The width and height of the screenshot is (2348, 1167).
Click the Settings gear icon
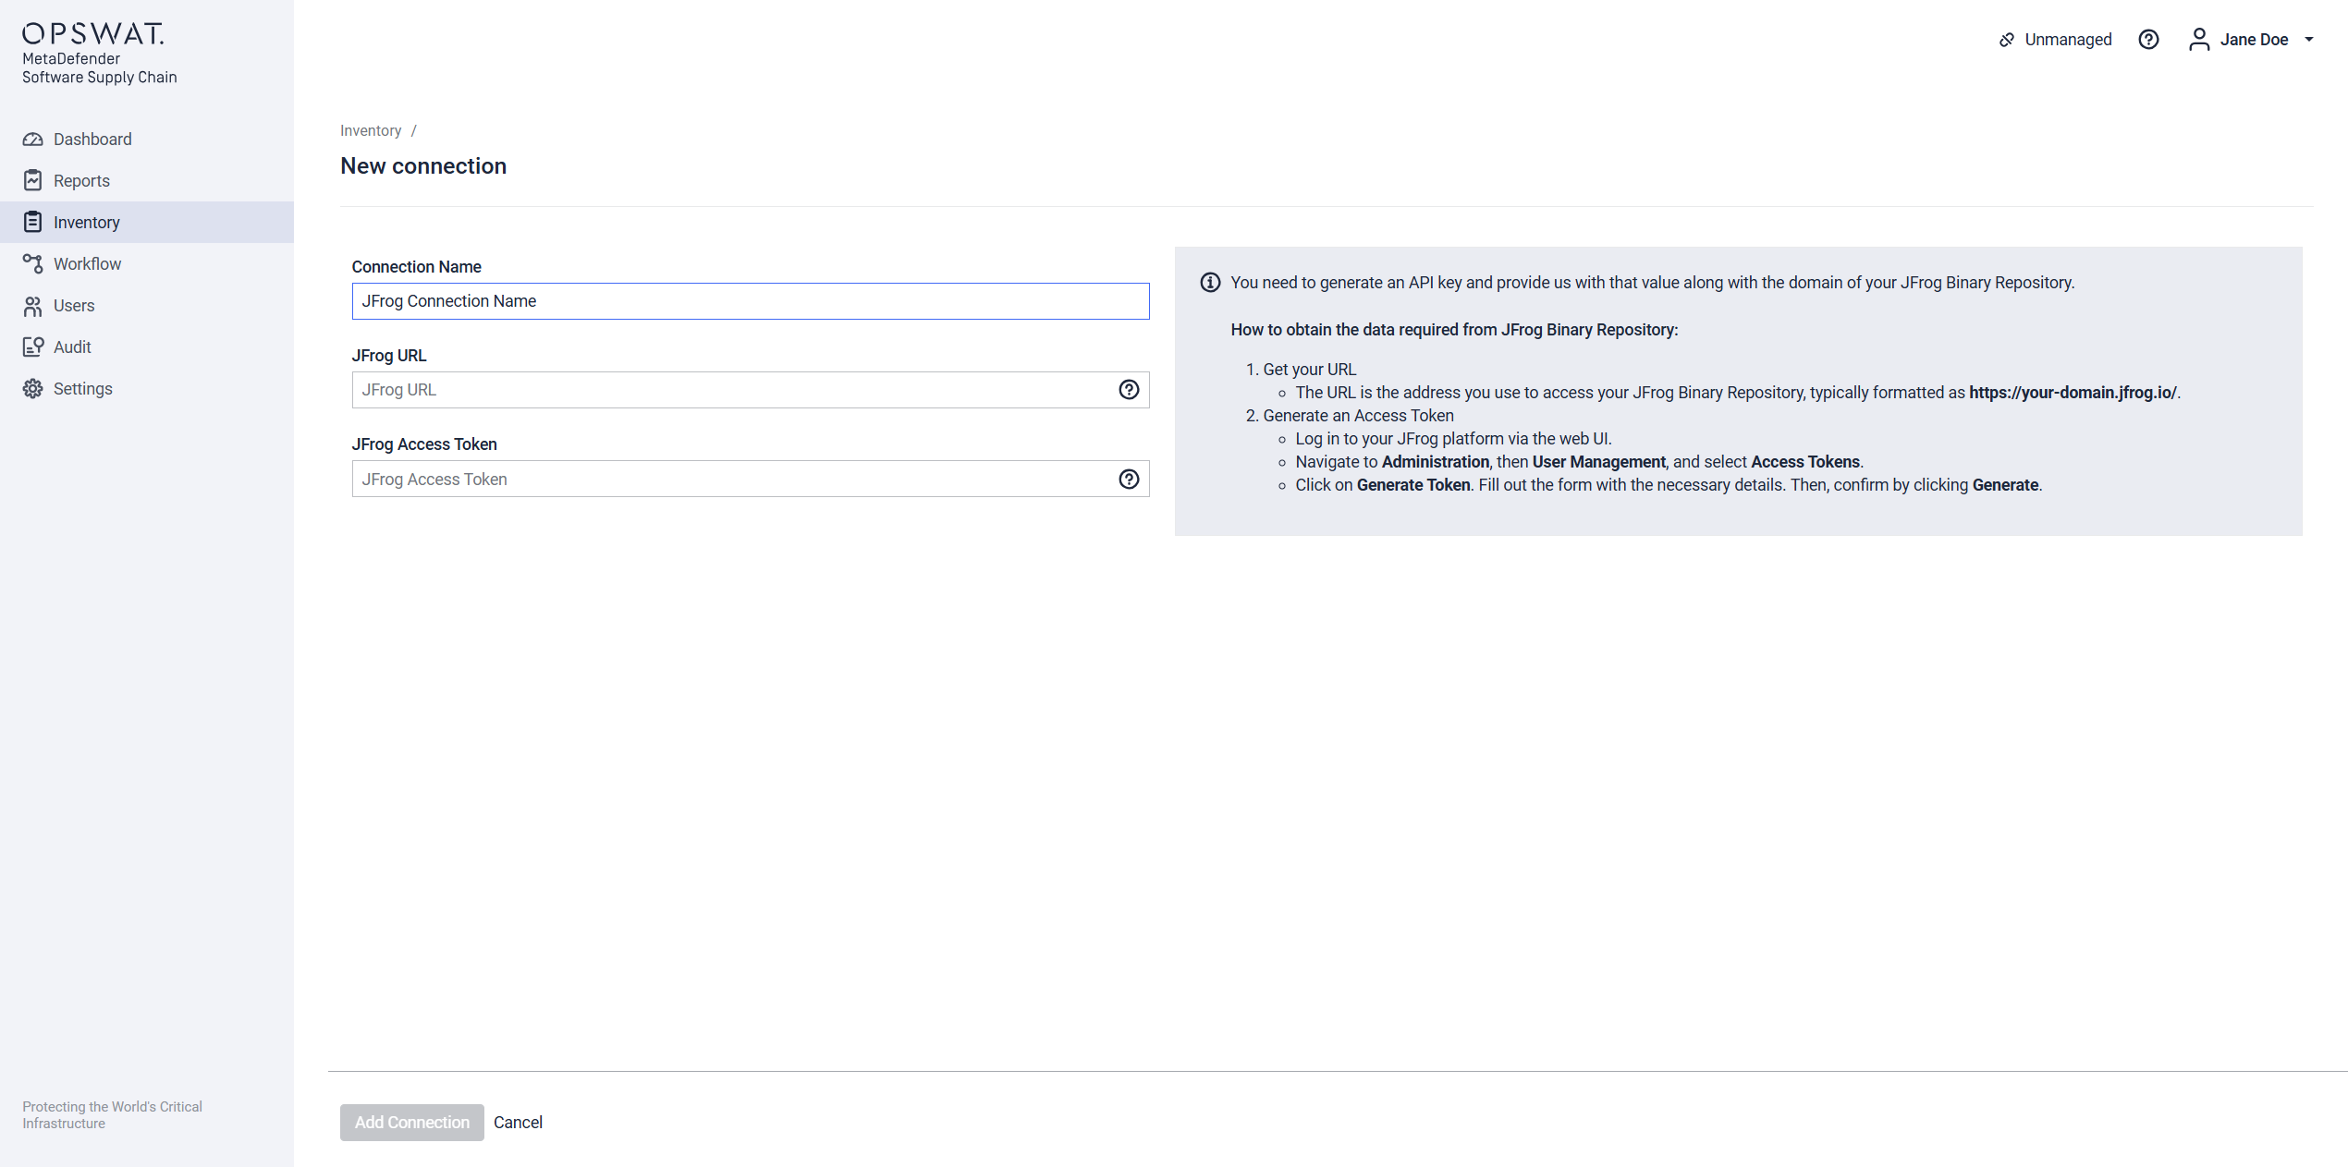(33, 389)
